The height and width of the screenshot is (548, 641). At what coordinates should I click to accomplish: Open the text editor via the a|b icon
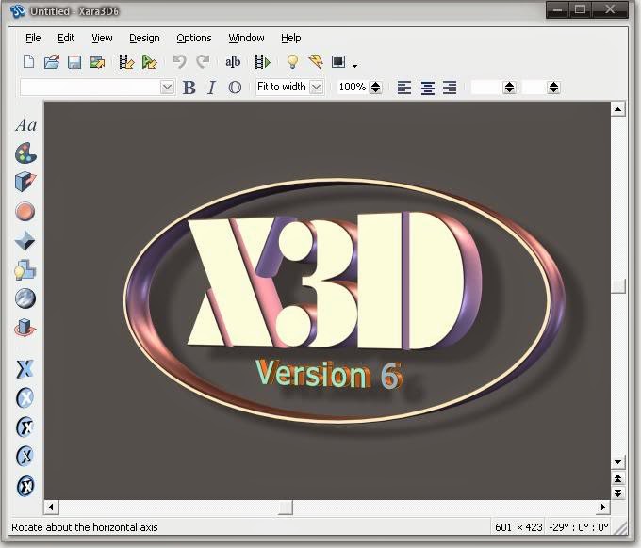pos(233,62)
